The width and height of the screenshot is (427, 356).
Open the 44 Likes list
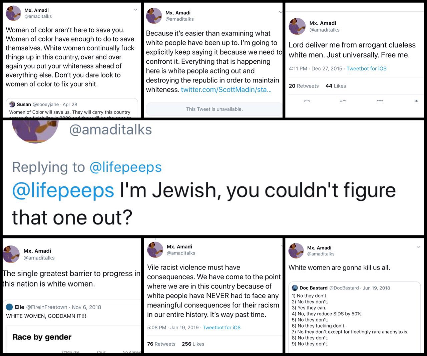click(x=336, y=86)
